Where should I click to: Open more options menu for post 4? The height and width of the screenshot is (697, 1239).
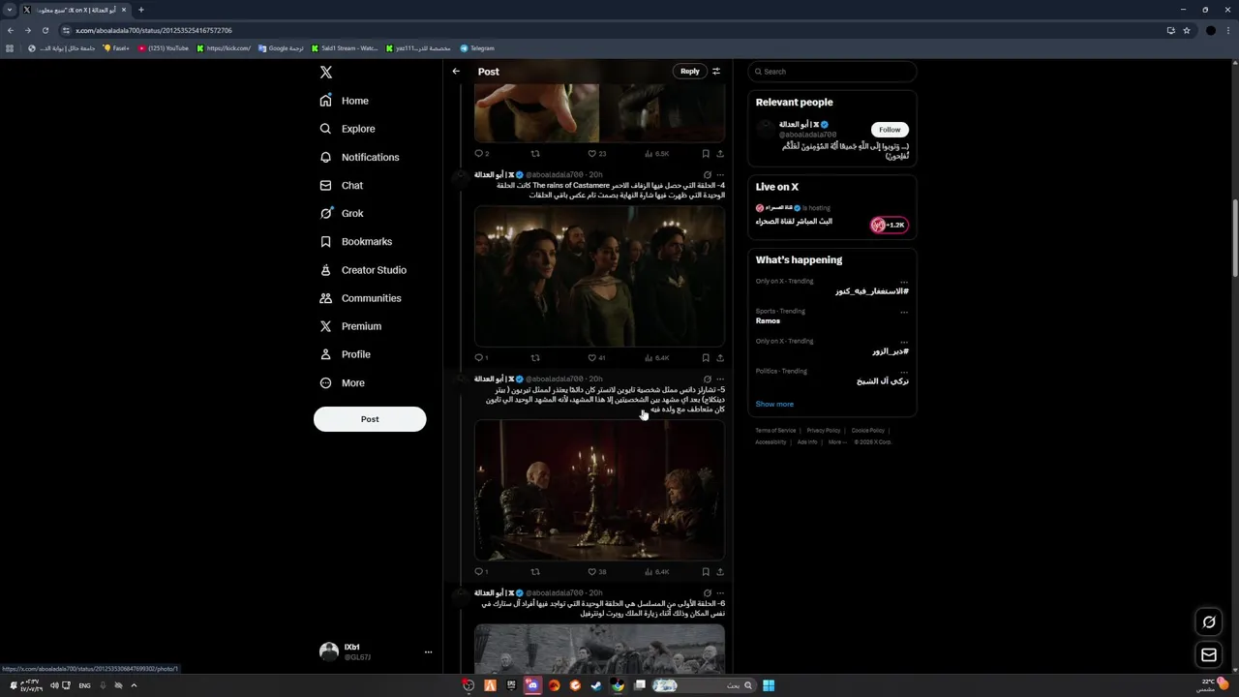click(719, 175)
